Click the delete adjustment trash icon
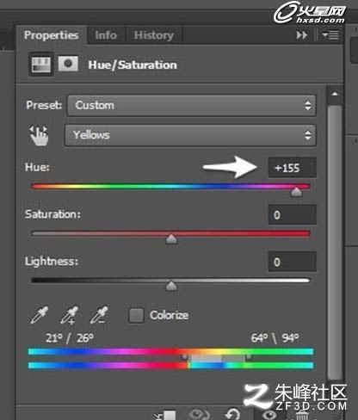 [x=302, y=416]
